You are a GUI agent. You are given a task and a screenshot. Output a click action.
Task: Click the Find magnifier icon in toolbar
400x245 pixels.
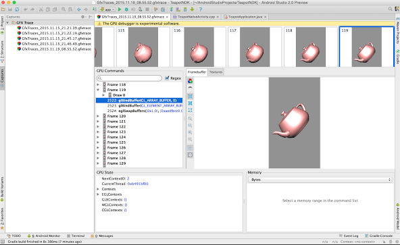[x=64, y=9]
